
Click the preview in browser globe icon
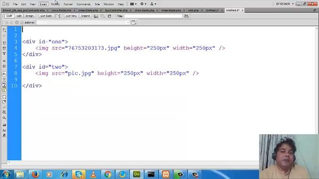96,16
